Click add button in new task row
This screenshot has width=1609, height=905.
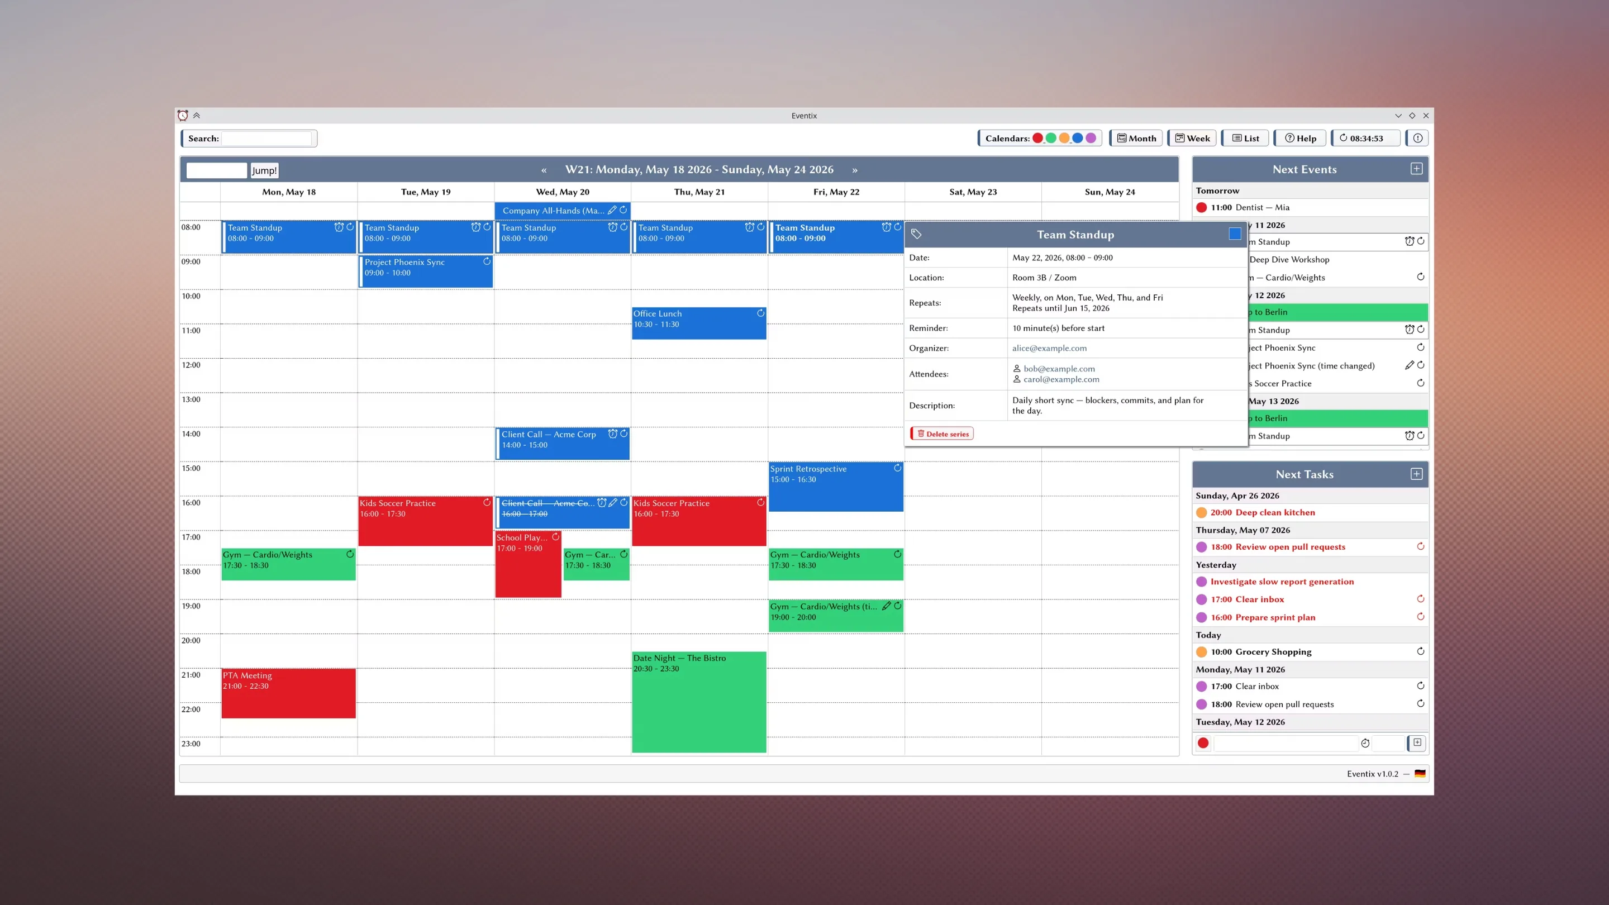[1417, 742]
